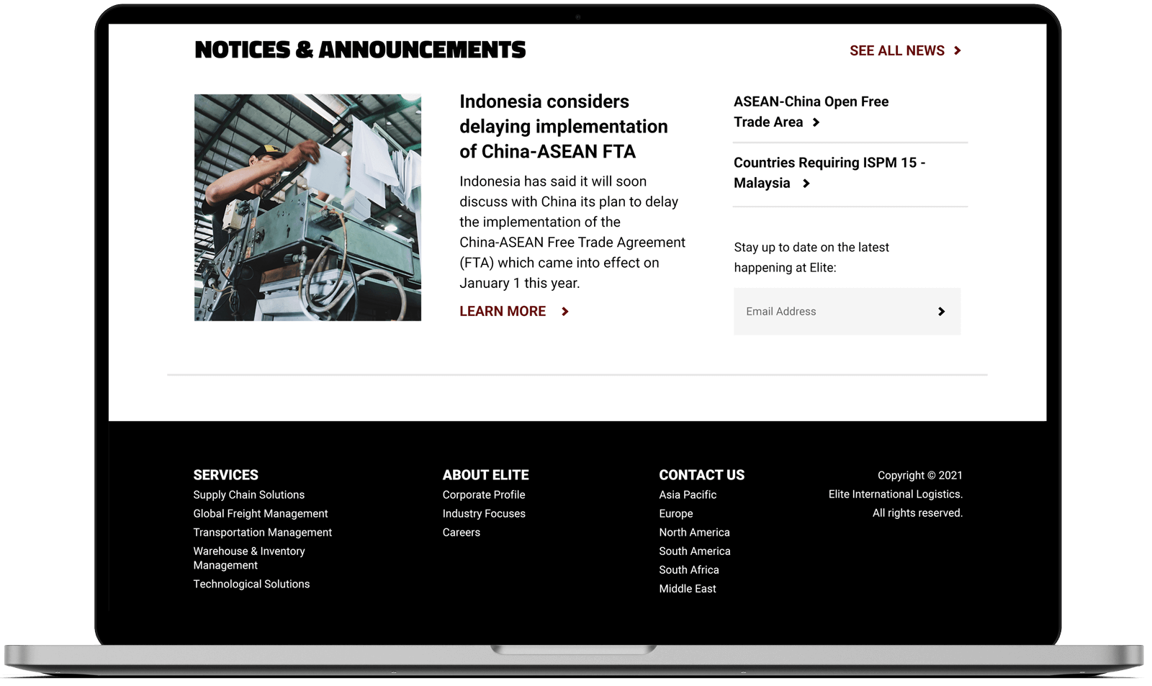Go to Global Freight Management page
The height and width of the screenshot is (686, 1152).
pos(261,514)
